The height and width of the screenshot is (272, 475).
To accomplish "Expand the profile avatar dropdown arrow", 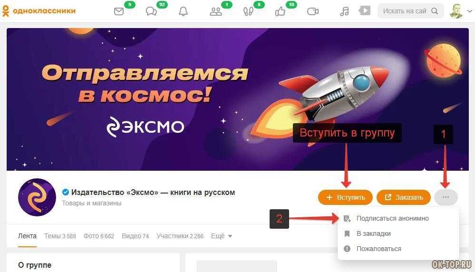I will (470, 11).
